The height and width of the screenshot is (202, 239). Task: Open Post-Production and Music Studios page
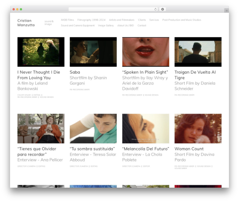(x=182, y=20)
